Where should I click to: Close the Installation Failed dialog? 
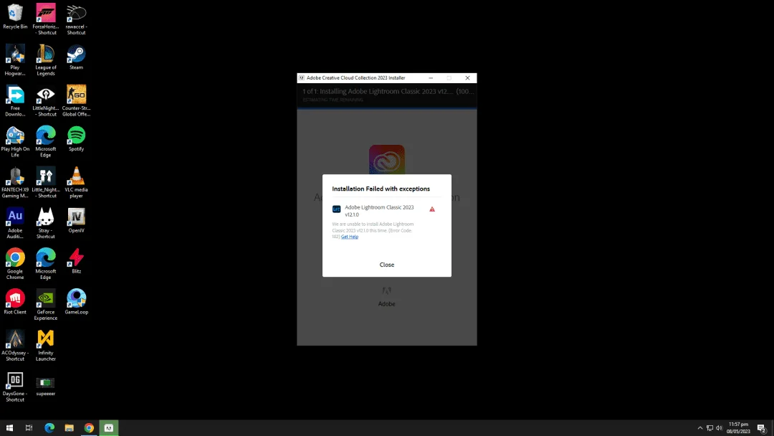(x=386, y=265)
